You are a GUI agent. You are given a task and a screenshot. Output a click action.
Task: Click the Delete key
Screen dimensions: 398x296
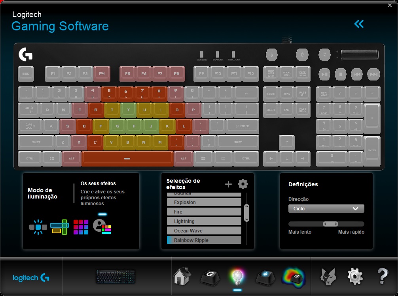(271, 110)
